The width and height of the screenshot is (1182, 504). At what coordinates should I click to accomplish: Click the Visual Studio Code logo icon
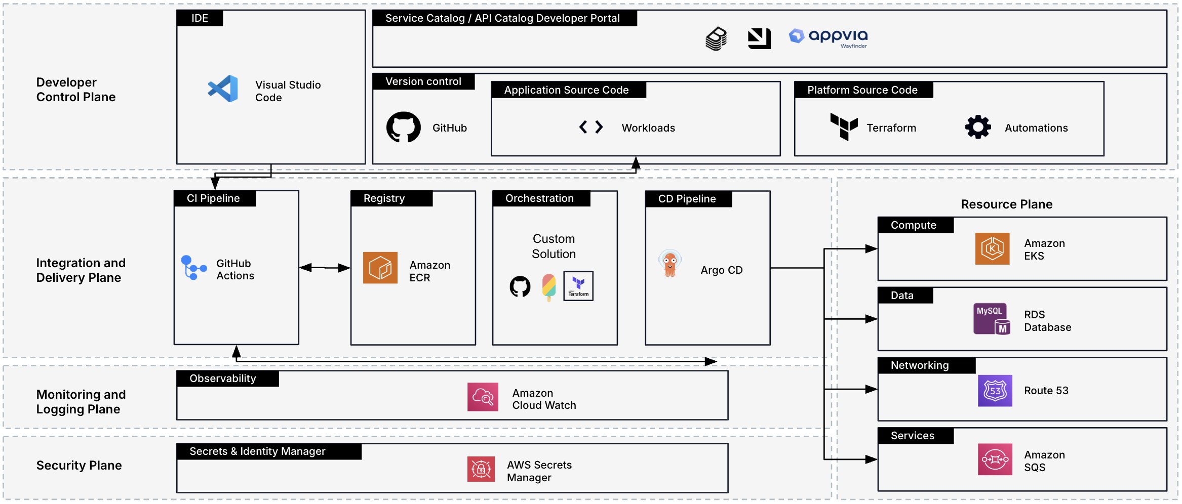coord(223,89)
